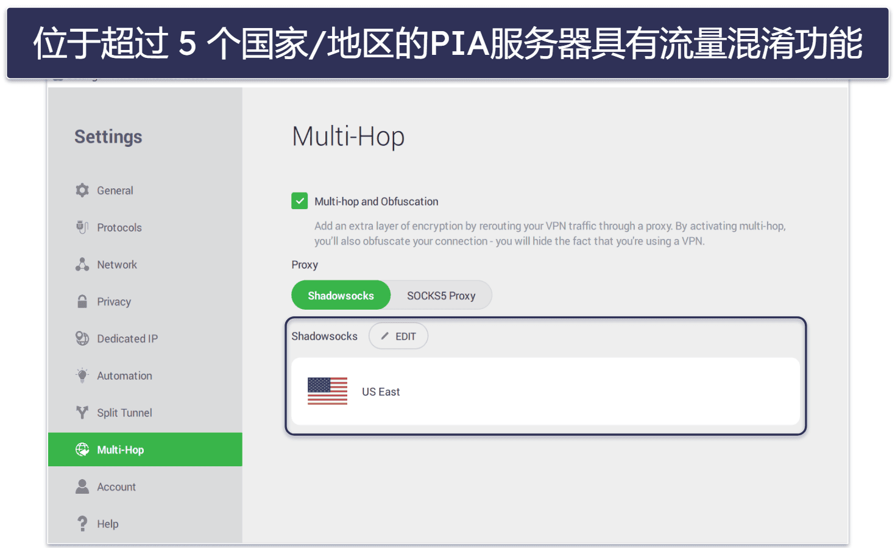Click the EDIT Shadowsocks button

pyautogui.click(x=398, y=336)
